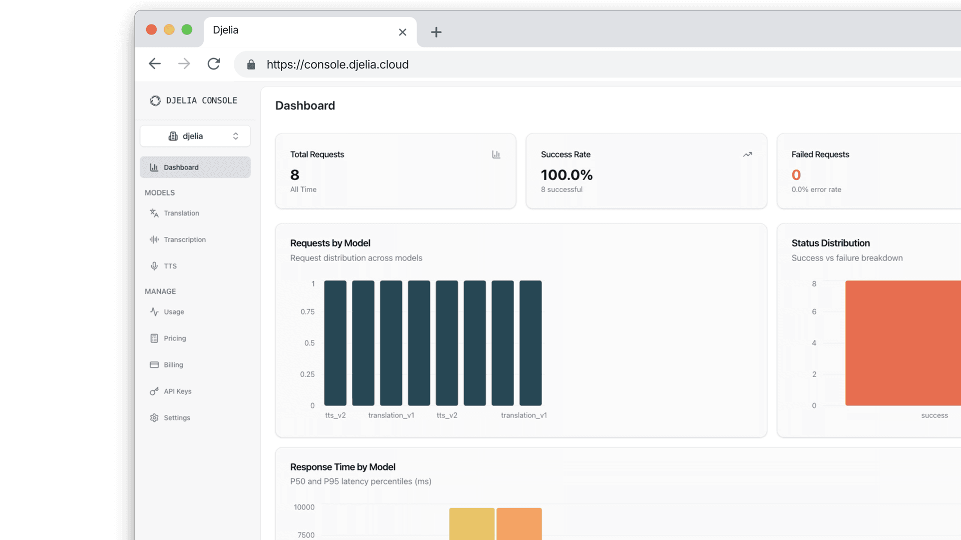The width and height of the screenshot is (961, 540).
Task: Click the Billing credit card icon
Action: (154, 364)
